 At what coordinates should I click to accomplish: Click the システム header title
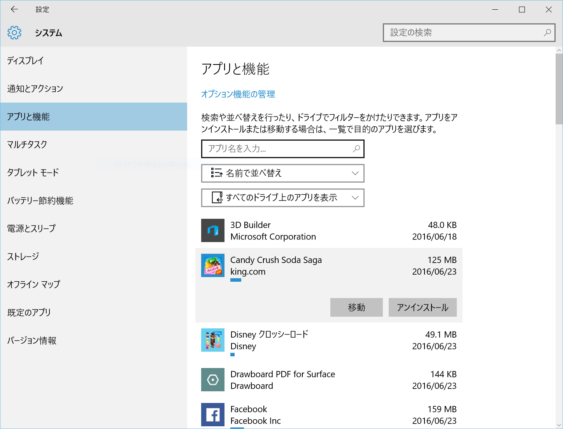49,33
